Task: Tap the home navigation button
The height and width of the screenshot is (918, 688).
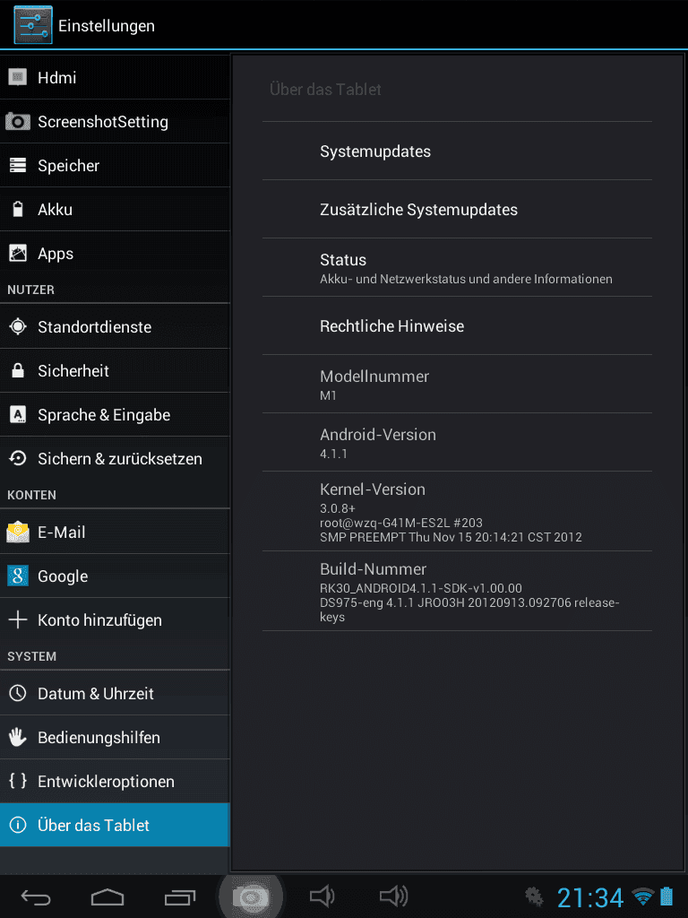Action: coord(107,896)
